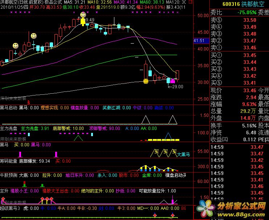Click the smiley face beside the 49.49 high
The image size is (269, 220).
tap(83, 15)
